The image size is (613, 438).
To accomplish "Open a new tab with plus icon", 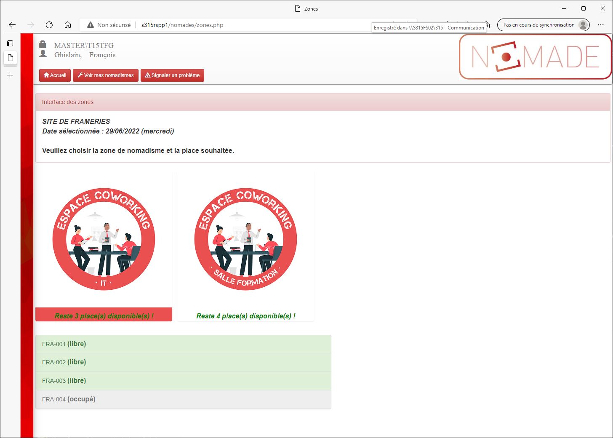I will tap(10, 75).
